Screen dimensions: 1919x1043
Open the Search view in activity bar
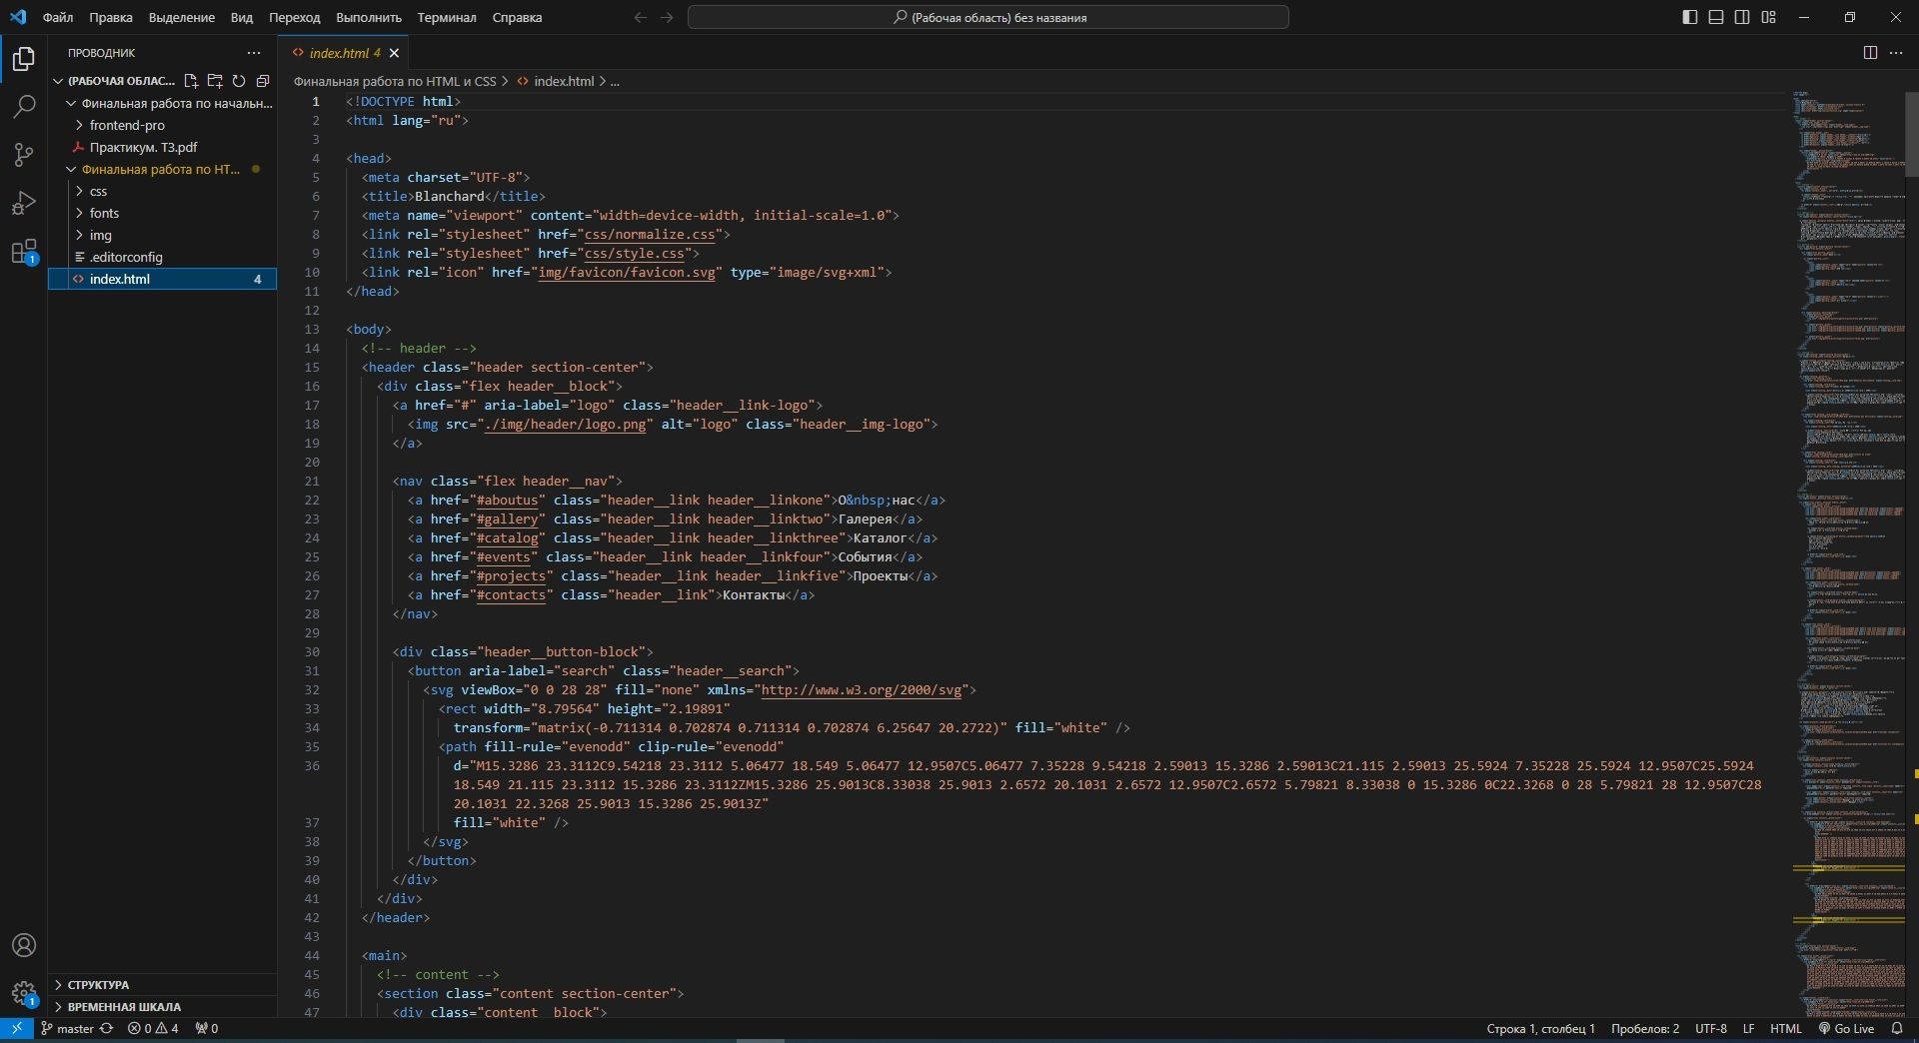tap(24, 107)
